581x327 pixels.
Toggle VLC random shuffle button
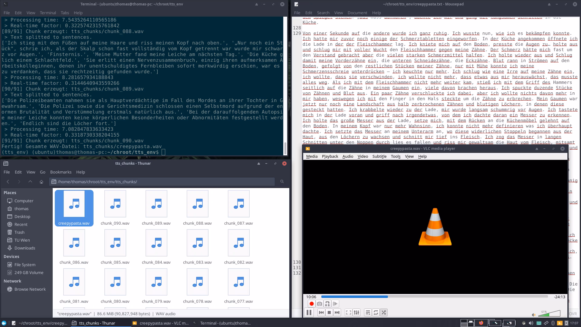[x=384, y=312]
